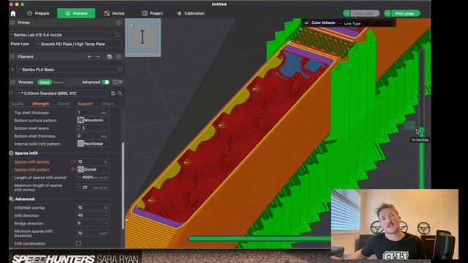Screen dimensions: 468x263
Task: Click the Advanced section icon
Action: coord(12,199)
